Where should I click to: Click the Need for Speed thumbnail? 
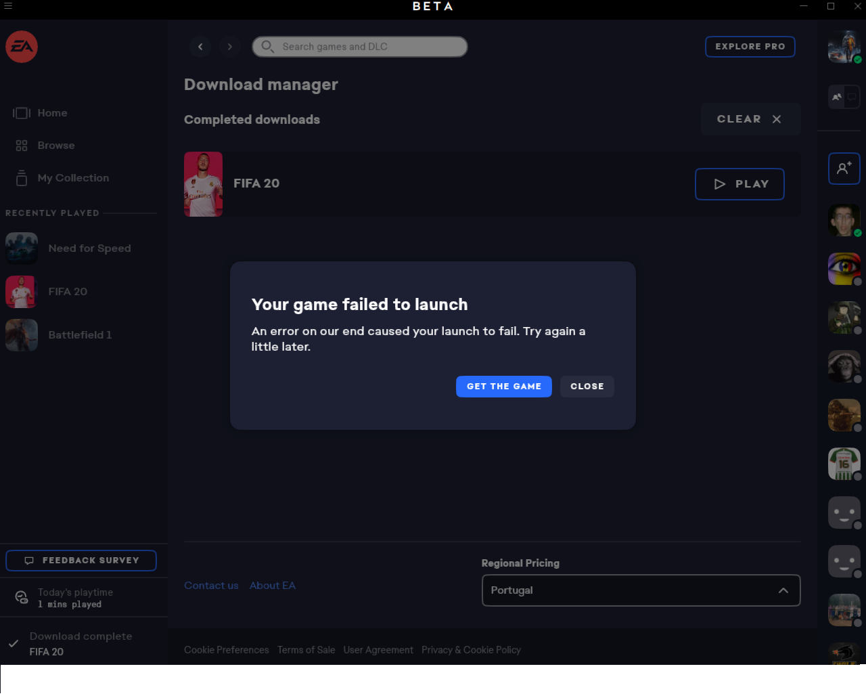22,248
